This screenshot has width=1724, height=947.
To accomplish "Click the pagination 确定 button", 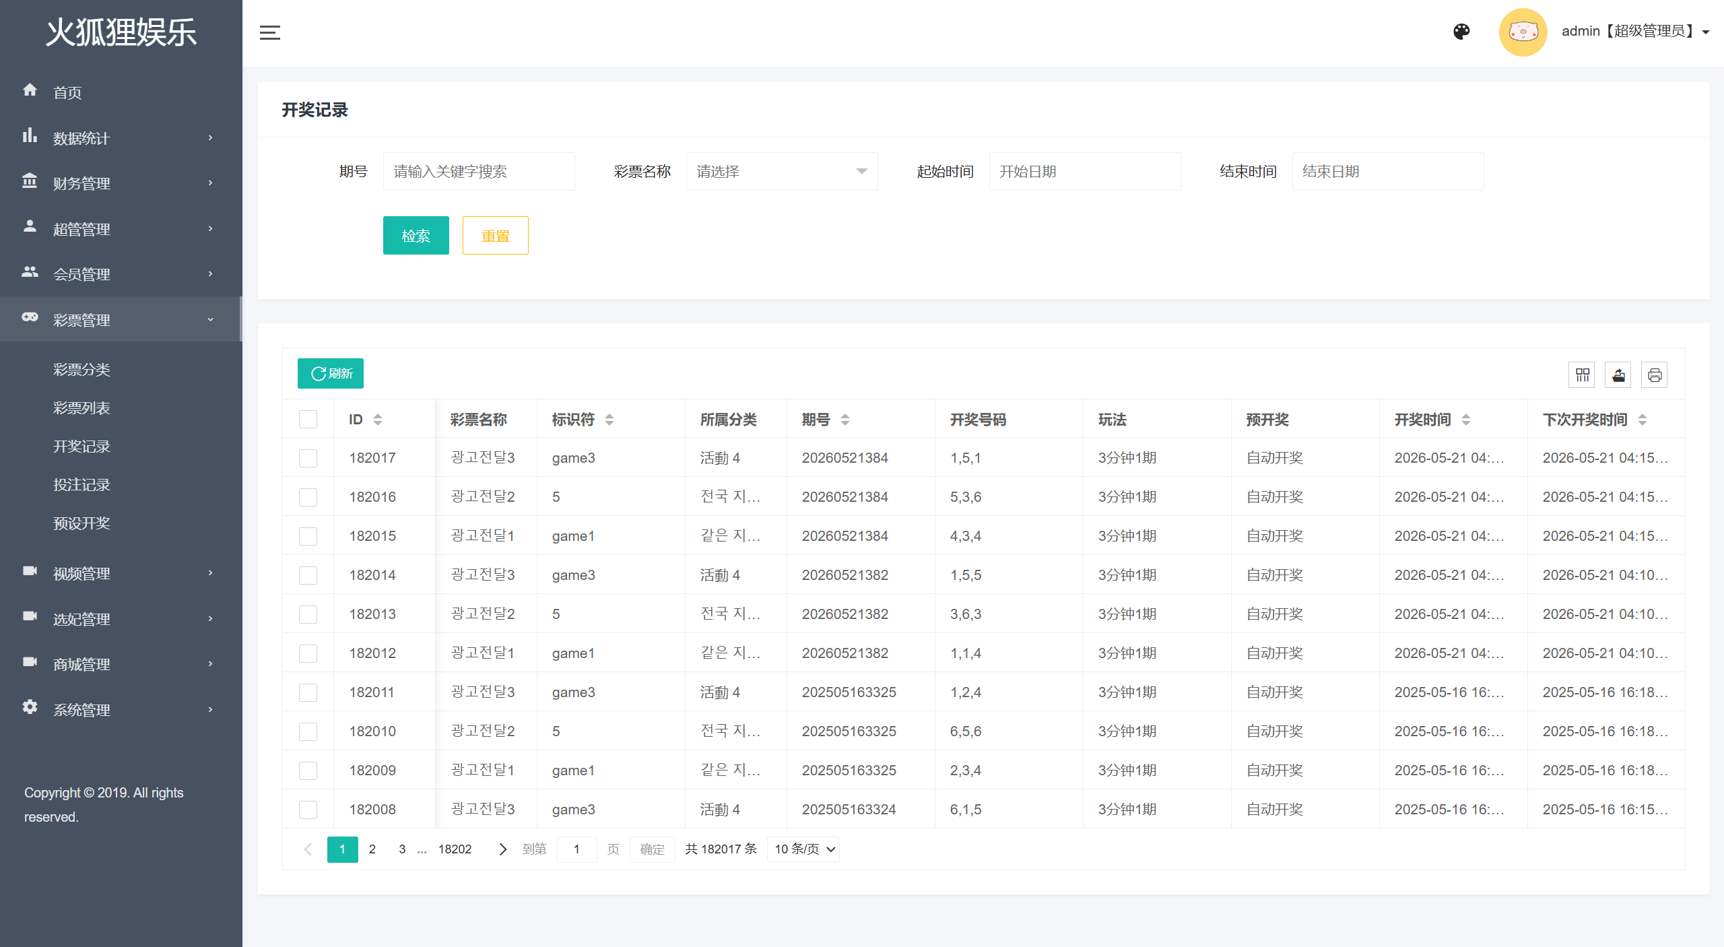I will pos(652,849).
